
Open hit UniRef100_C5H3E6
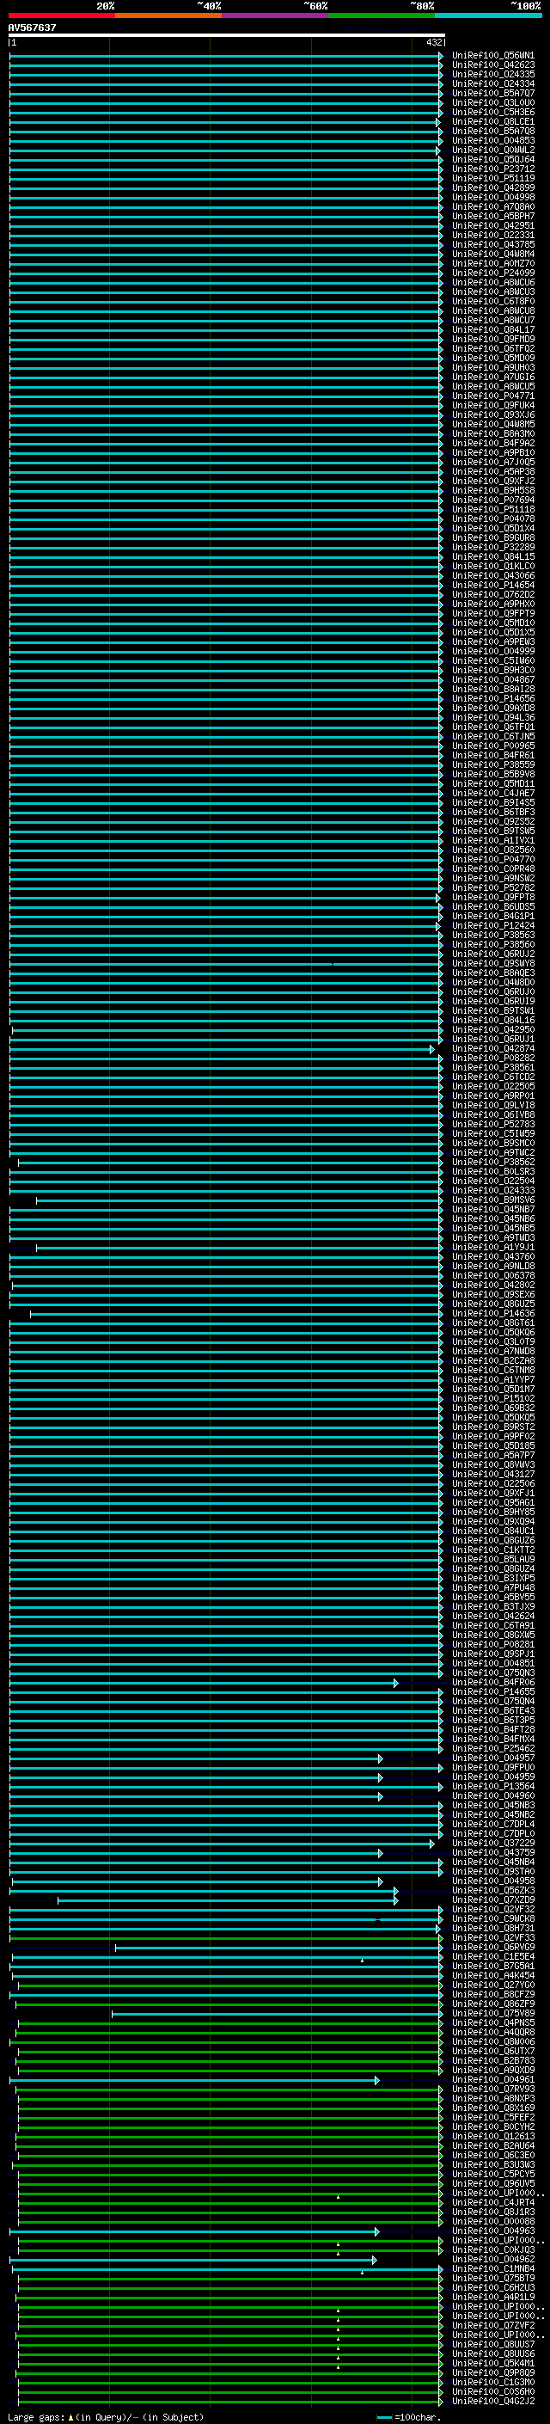point(493,112)
